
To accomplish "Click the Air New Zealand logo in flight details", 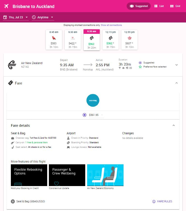I will [x=12, y=65].
